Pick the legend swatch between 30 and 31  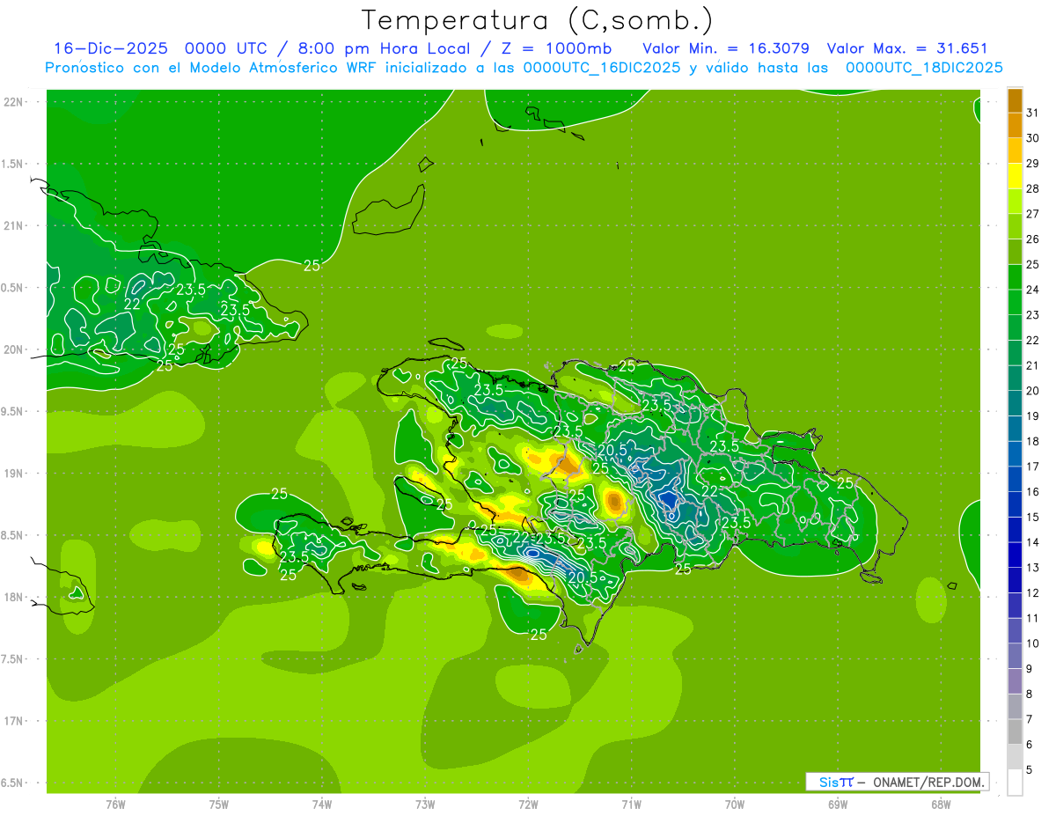(1015, 126)
